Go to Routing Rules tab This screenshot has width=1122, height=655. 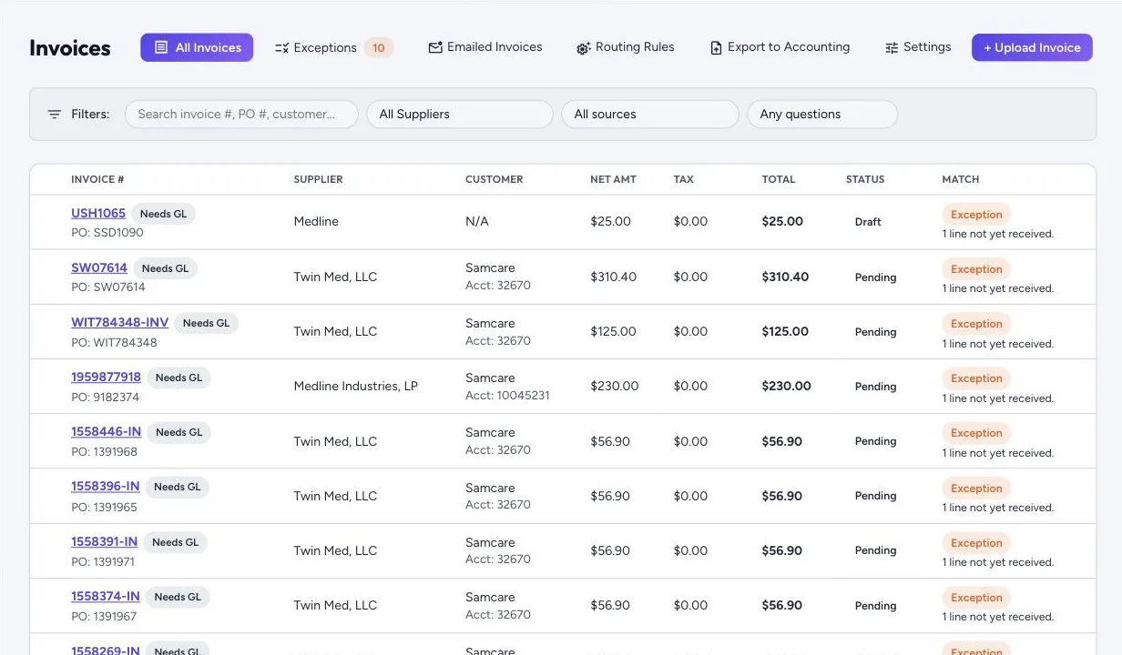tap(626, 47)
